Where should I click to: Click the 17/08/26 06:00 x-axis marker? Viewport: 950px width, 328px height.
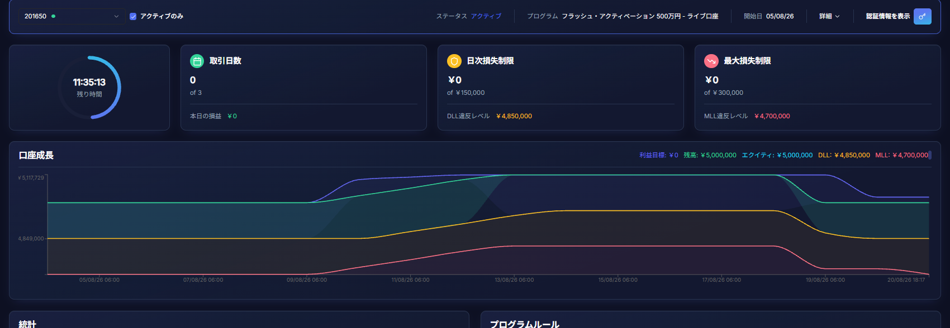point(721,280)
